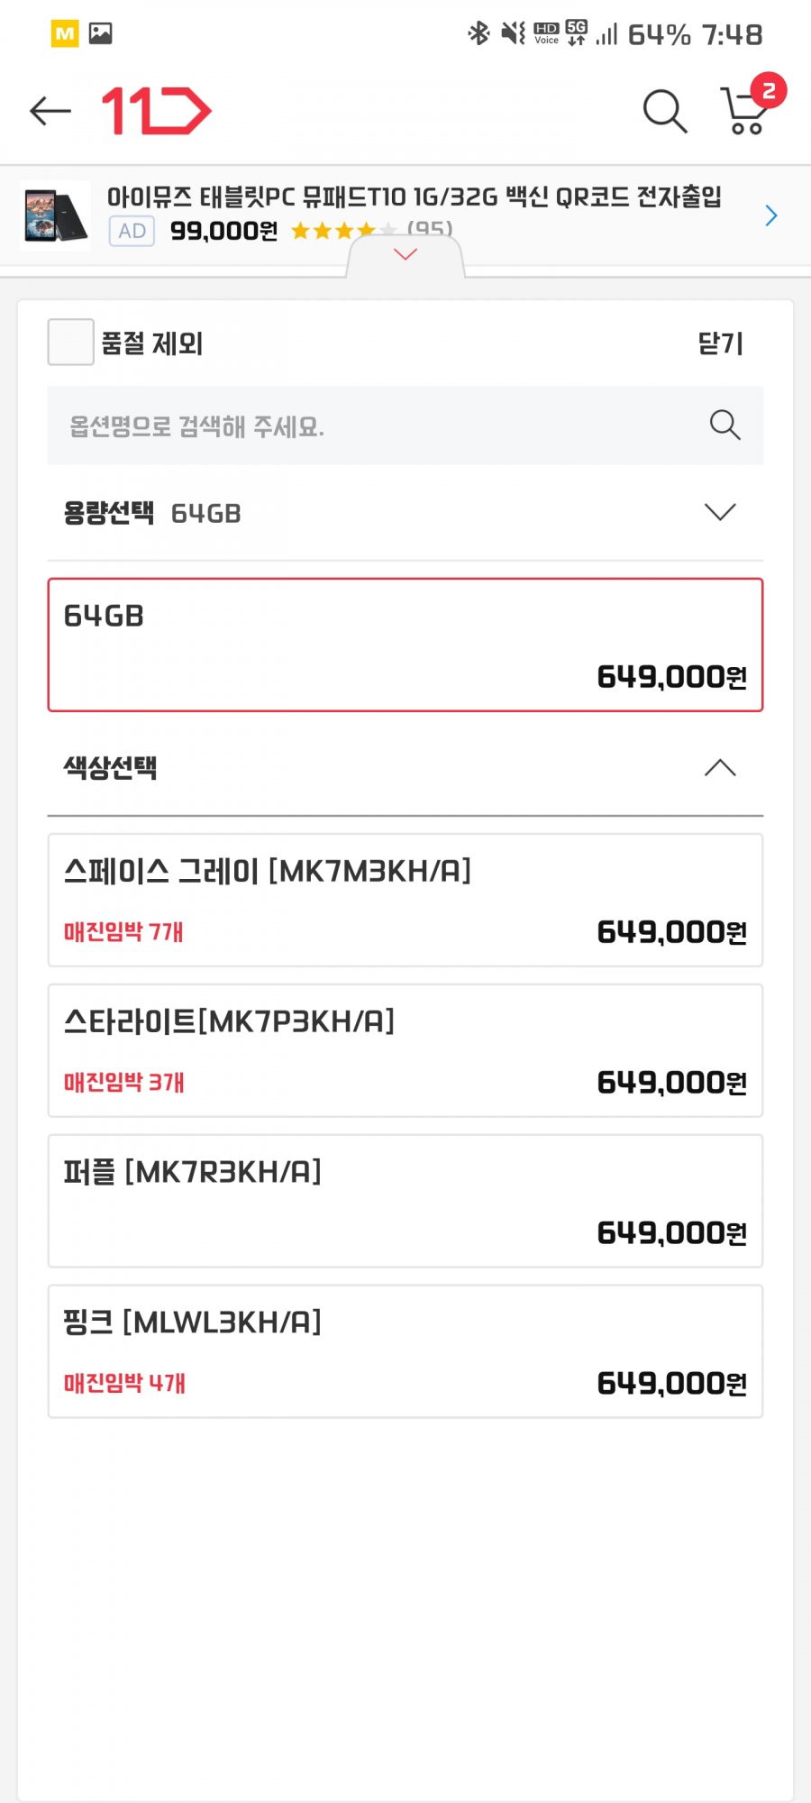This screenshot has width=811, height=1803.
Task: Choose 스타라이트[MK7P3KH/A] color option
Action: point(405,1051)
